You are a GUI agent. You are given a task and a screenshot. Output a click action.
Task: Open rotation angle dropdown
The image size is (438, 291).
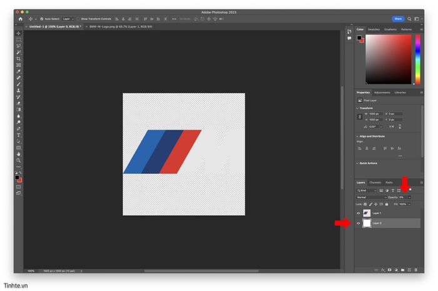381,127
